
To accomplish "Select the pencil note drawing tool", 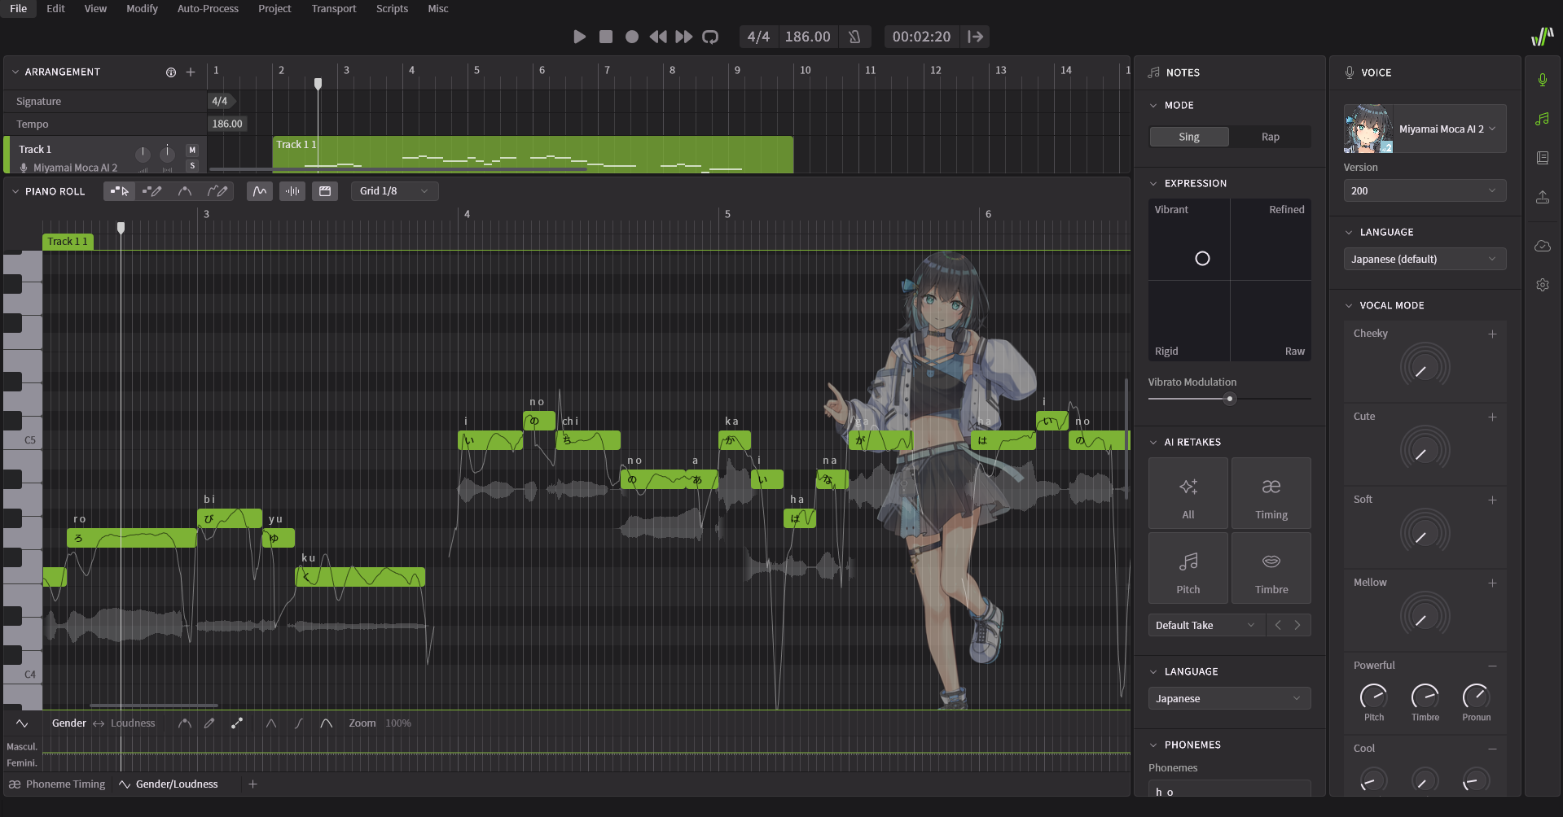I will pyautogui.click(x=152, y=191).
